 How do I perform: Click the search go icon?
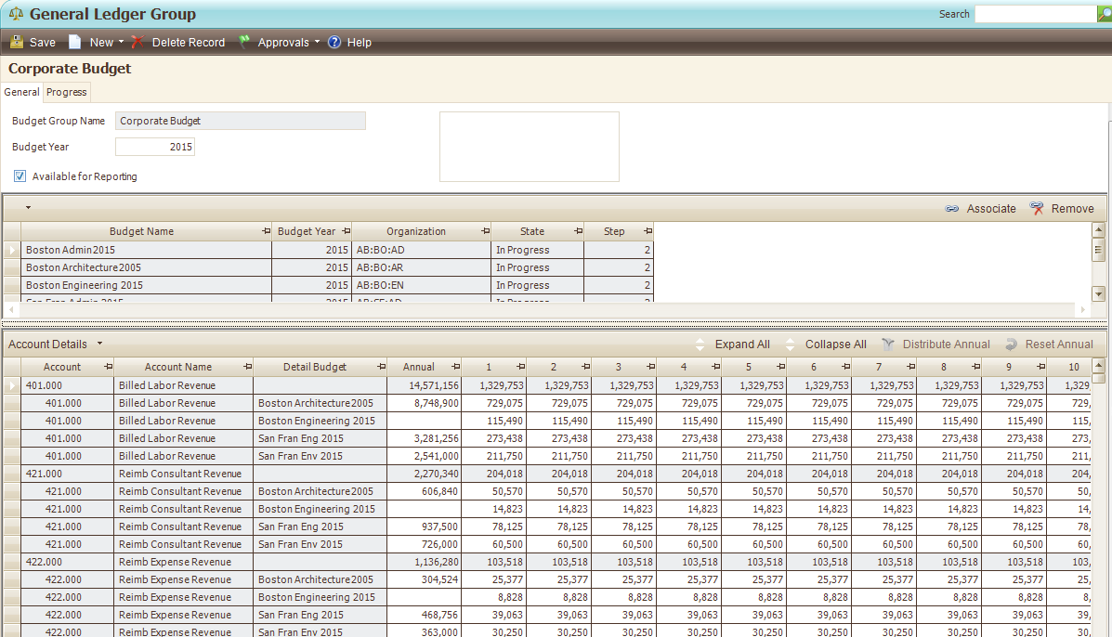[x=1104, y=14]
